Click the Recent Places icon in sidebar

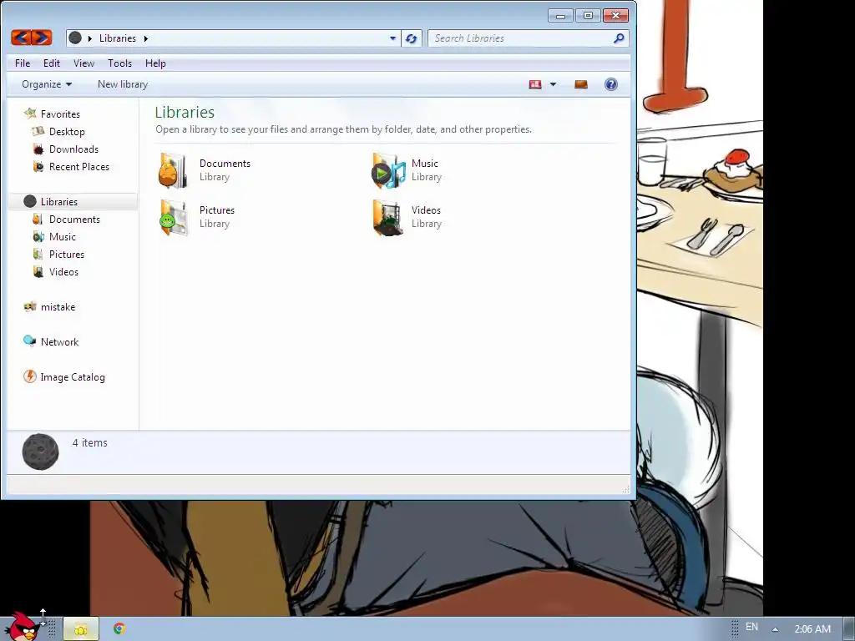[x=38, y=166]
